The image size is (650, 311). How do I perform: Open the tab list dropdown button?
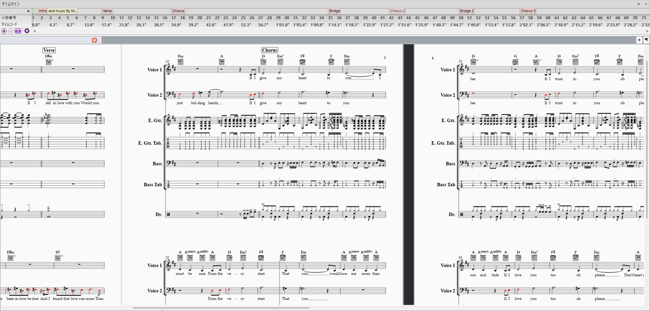click(x=646, y=40)
